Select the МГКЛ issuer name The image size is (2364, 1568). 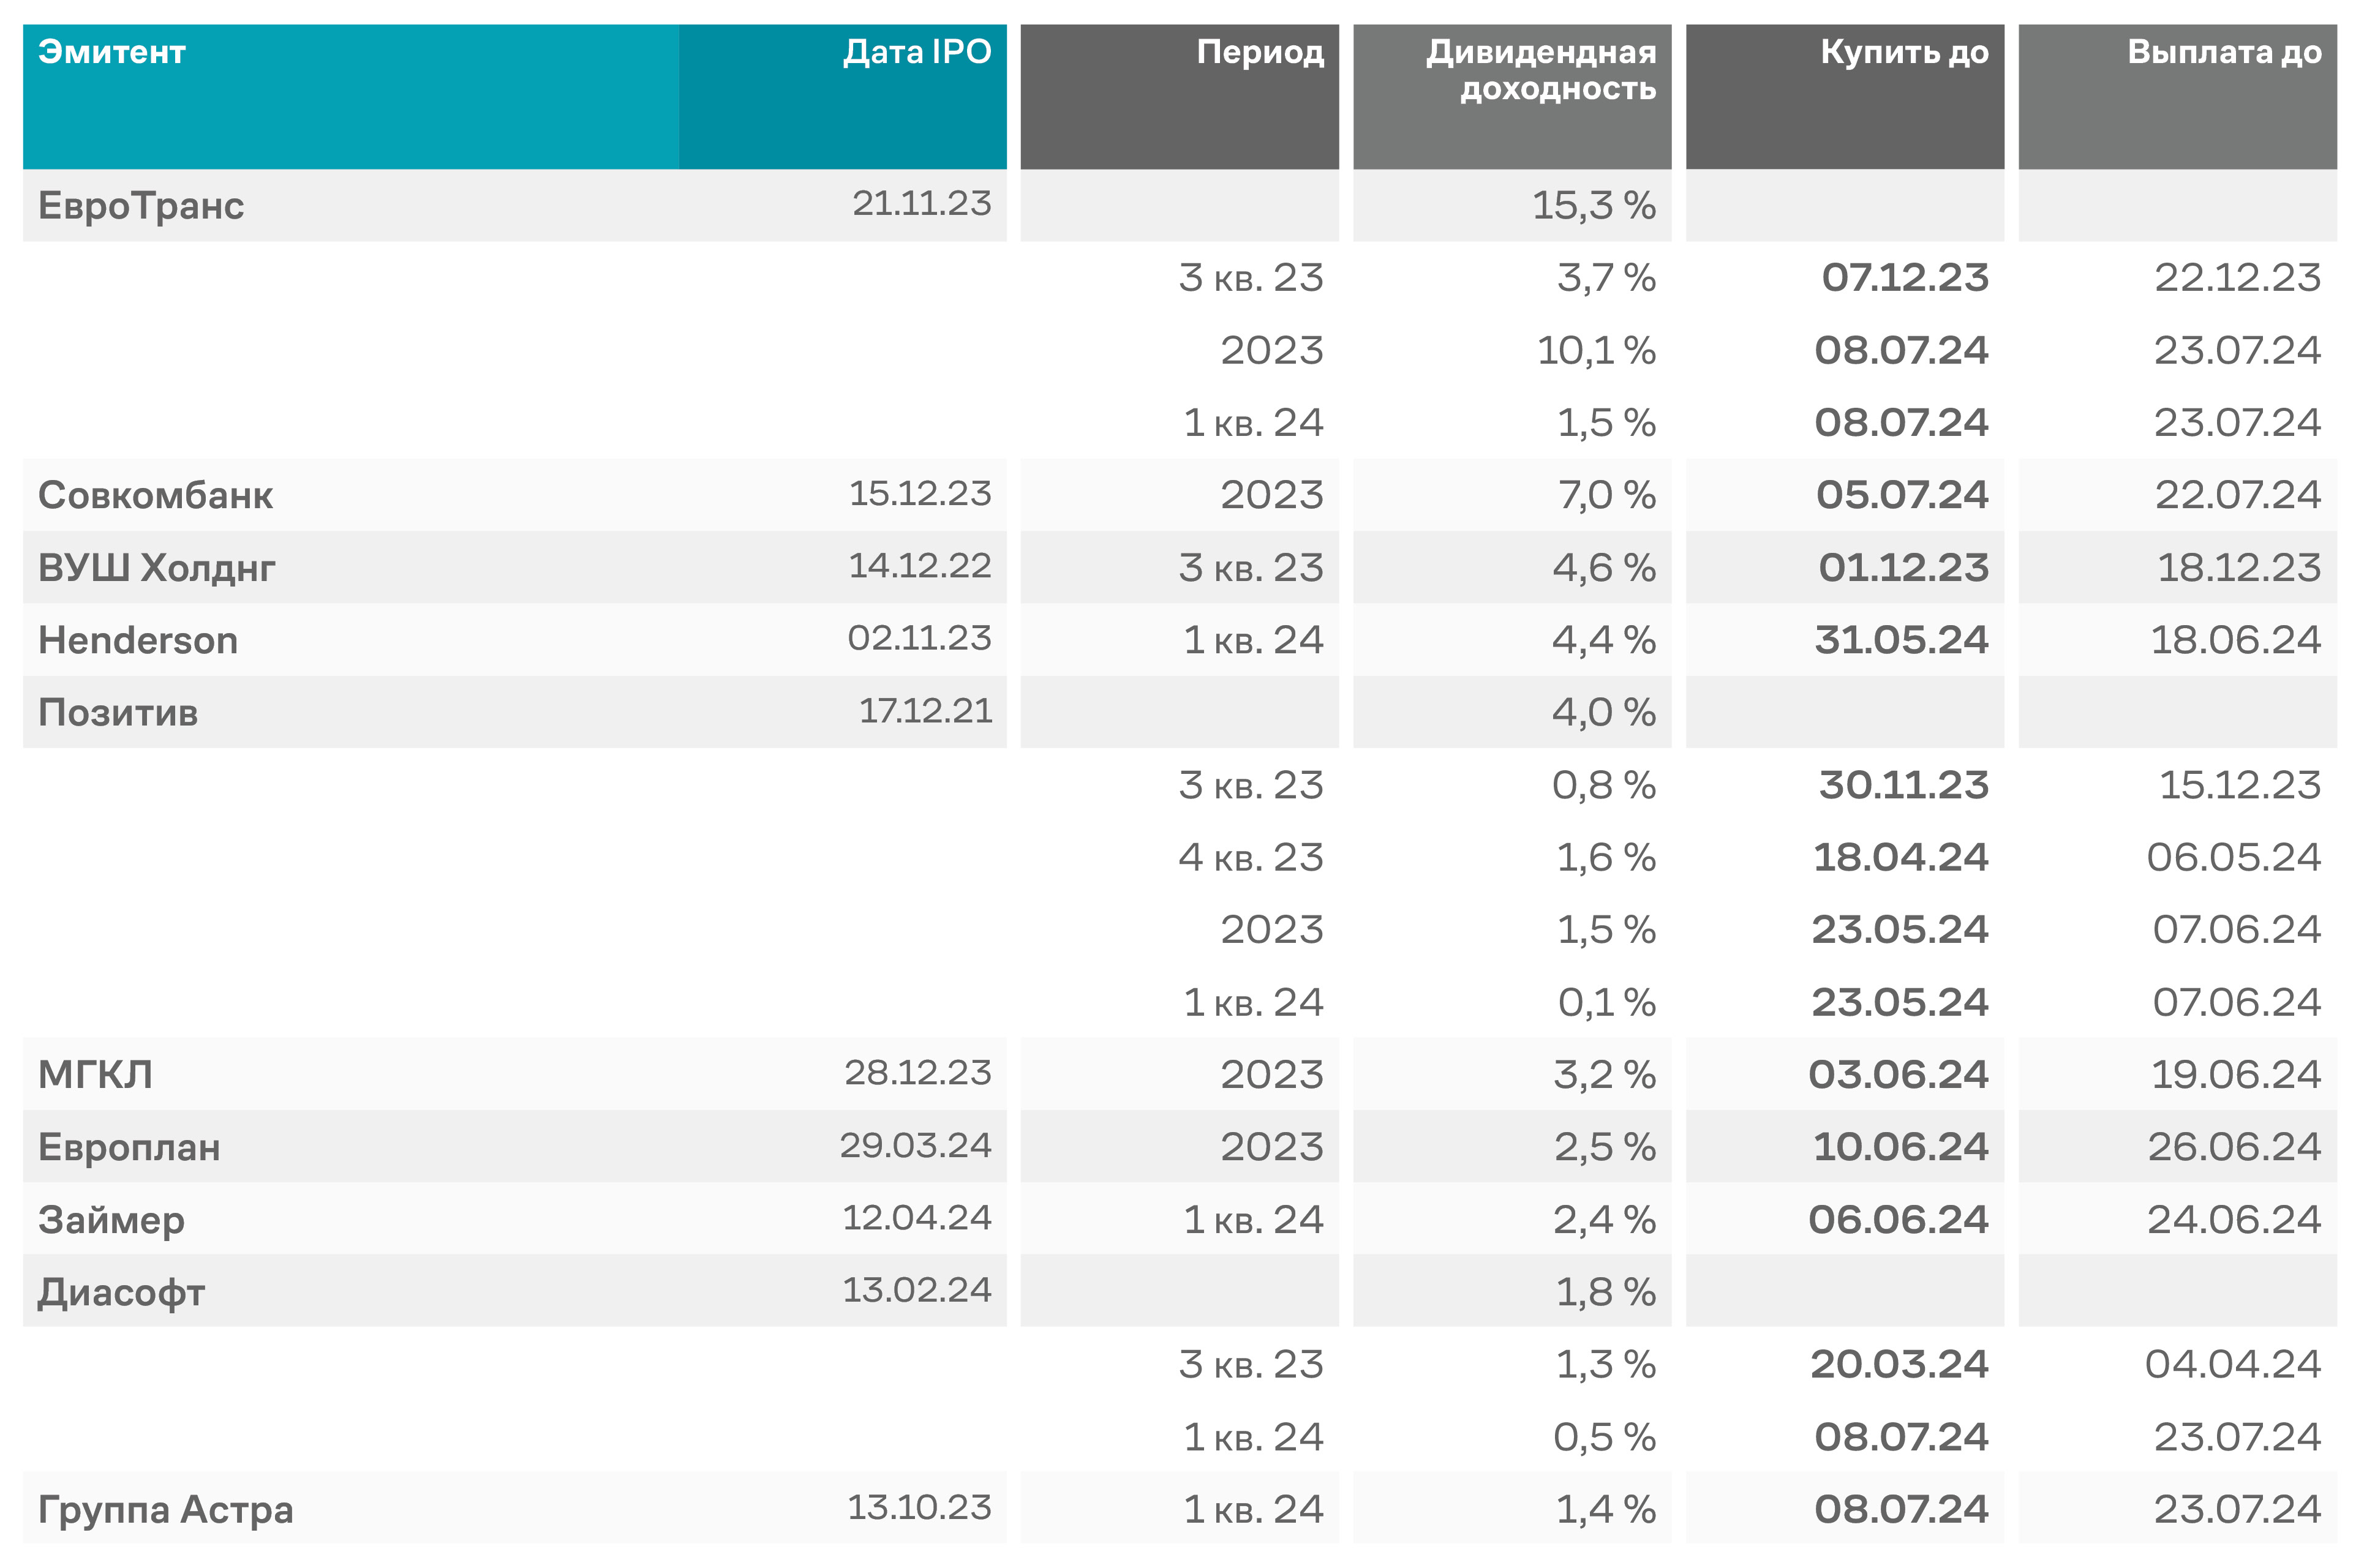(95, 1075)
